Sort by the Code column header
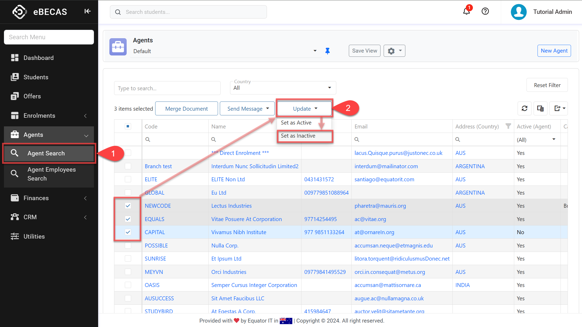The height and width of the screenshot is (327, 582). click(151, 126)
